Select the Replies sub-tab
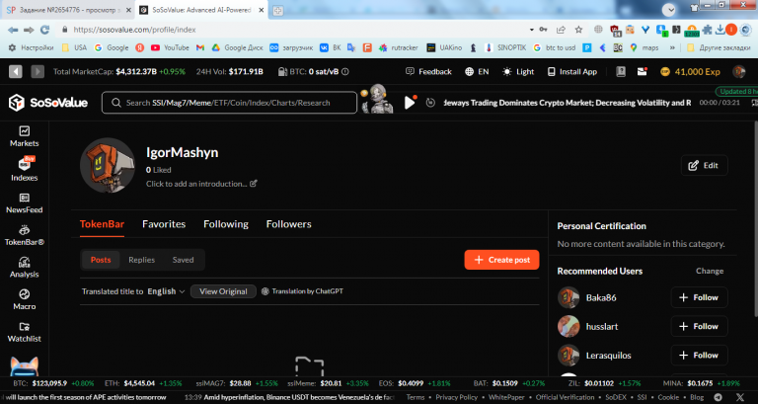Screen dimensions: 758x404 click(x=142, y=260)
